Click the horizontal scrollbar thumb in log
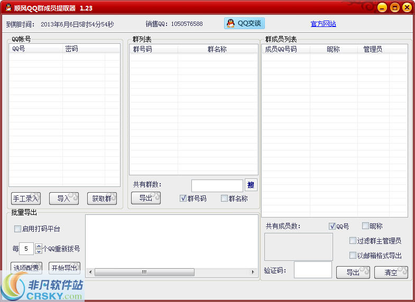415x302 pixels. (x=144, y=272)
